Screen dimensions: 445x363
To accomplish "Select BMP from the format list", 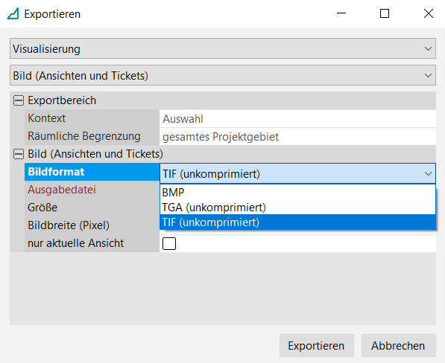I will [297, 193].
